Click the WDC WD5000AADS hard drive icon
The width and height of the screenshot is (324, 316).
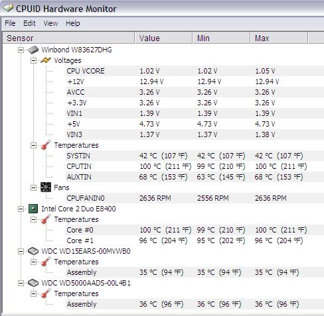click(x=33, y=283)
